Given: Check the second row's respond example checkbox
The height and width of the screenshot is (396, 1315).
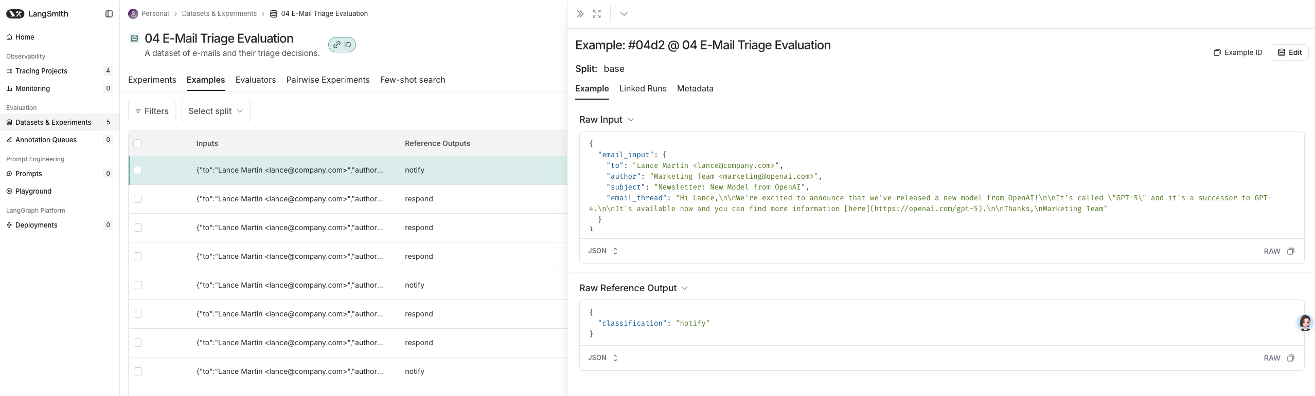Looking at the screenshot, I should pos(138,199).
